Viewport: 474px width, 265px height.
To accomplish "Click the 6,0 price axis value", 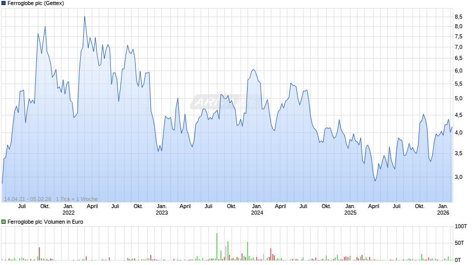I will click(458, 71).
